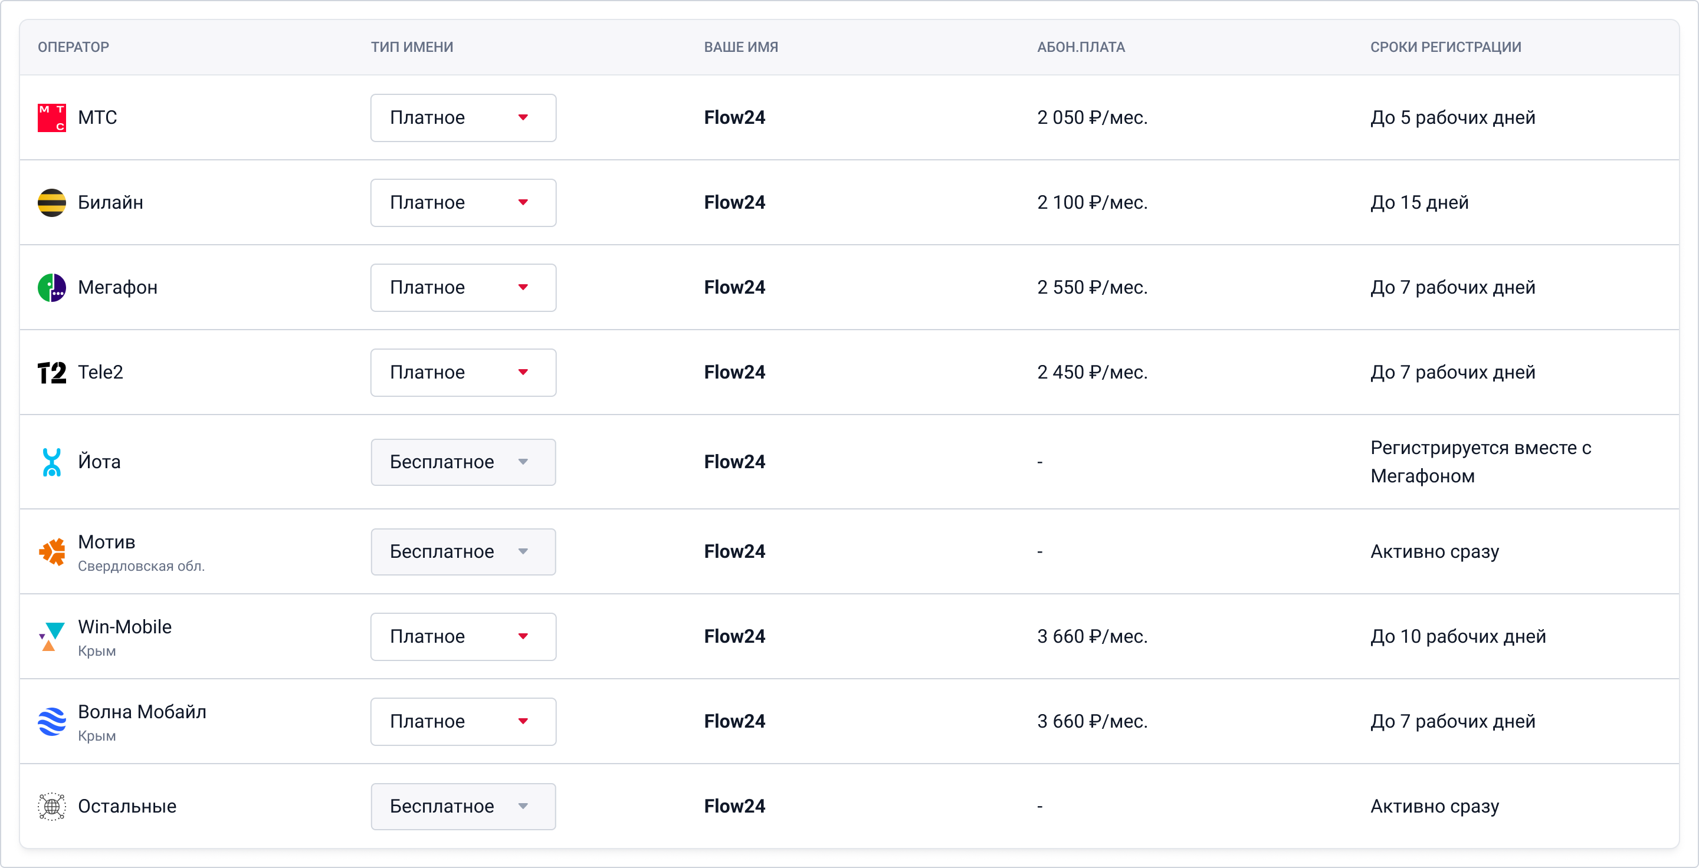
Task: Click the До 15 дней registration term
Action: (1419, 203)
